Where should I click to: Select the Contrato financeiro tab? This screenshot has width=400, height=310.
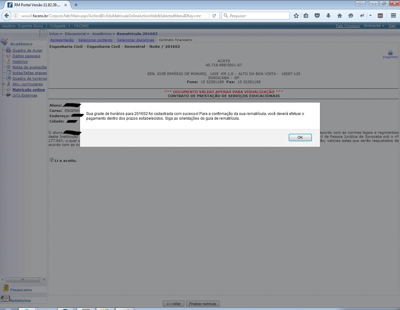175,40
